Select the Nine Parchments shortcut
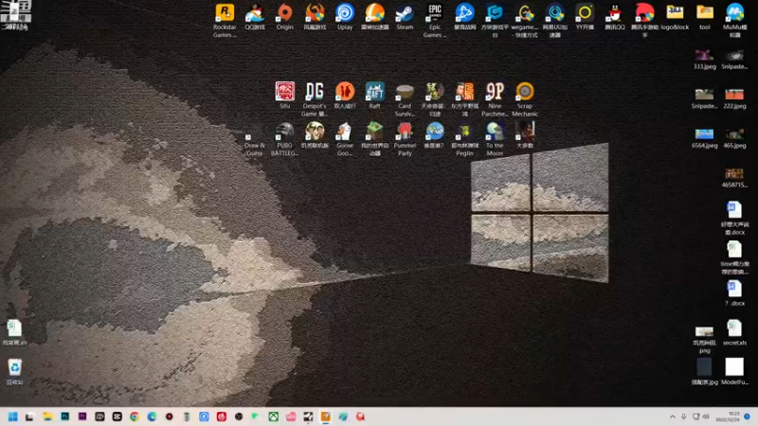 (x=495, y=99)
